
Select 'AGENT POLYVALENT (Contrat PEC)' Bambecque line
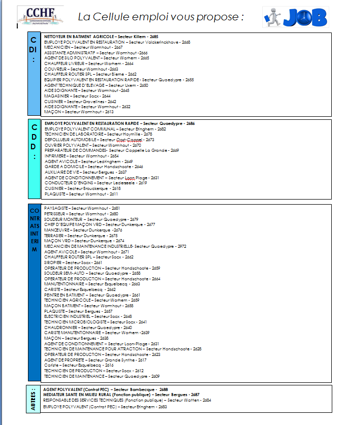point(106,390)
